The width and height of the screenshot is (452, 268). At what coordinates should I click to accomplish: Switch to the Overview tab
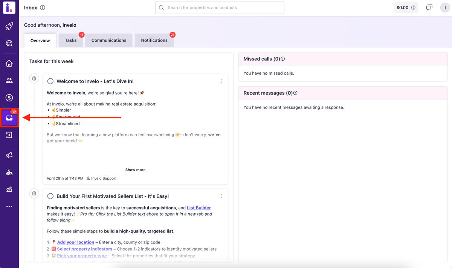pos(40,40)
